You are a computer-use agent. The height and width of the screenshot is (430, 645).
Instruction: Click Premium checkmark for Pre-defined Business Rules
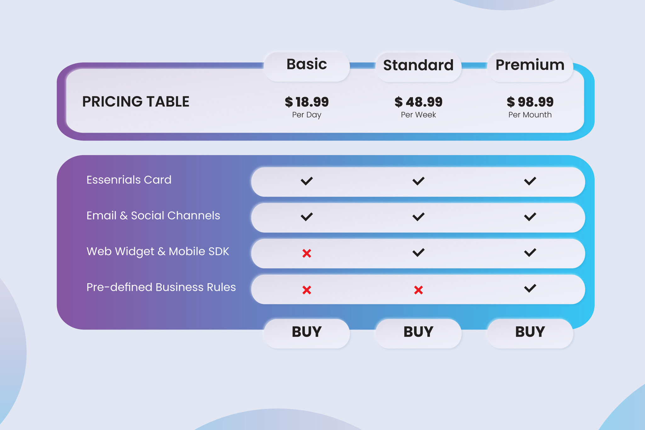pos(530,288)
